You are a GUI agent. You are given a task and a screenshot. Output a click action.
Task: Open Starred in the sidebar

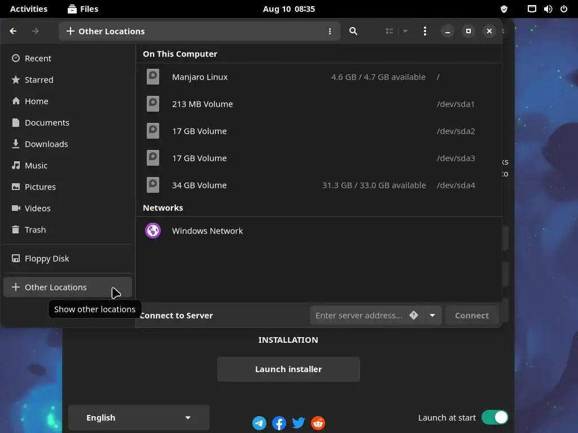pos(68,80)
